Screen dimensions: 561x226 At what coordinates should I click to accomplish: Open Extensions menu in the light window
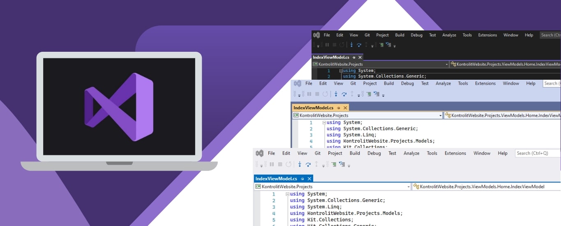click(455, 153)
